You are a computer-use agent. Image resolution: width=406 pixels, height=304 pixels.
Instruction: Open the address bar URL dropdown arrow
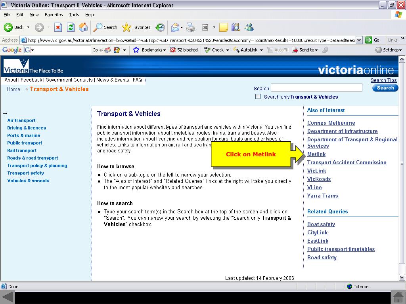[359, 40]
